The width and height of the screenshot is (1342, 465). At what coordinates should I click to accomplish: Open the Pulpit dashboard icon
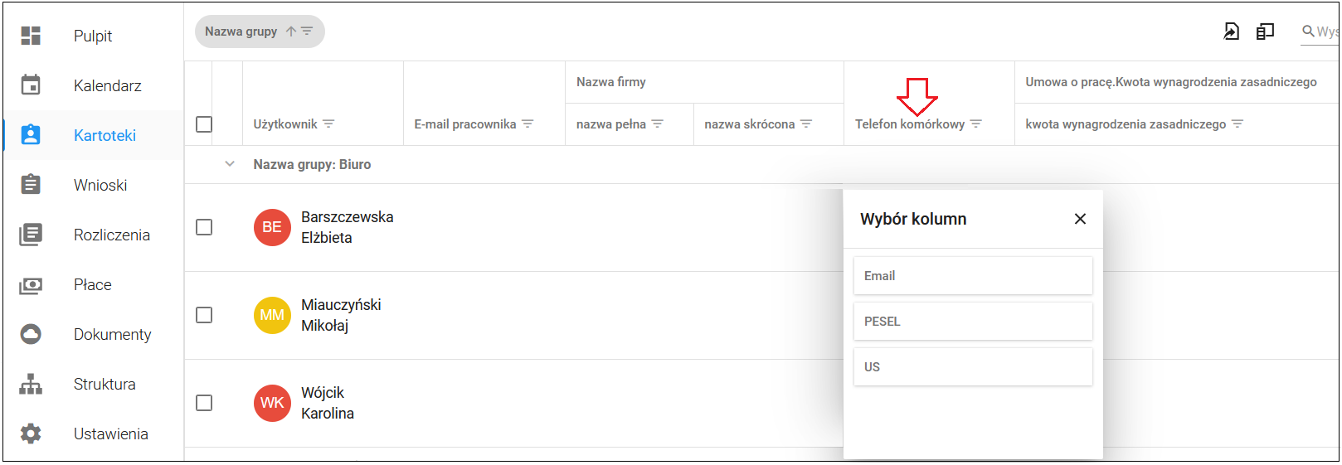tap(31, 36)
